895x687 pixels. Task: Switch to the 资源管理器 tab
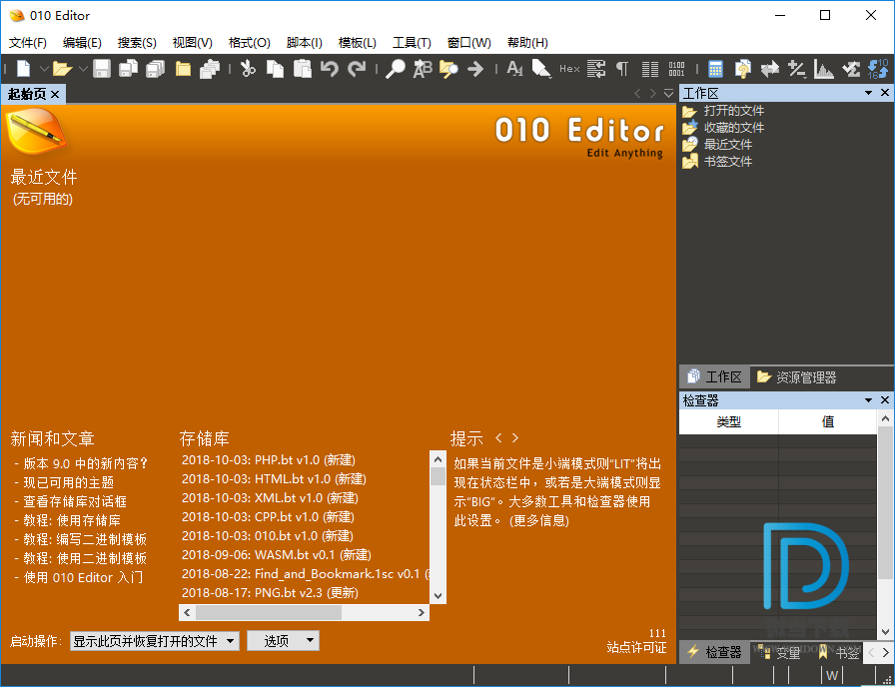pyautogui.click(x=796, y=377)
